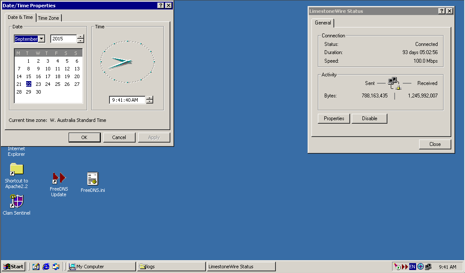Screen dimensions: 465x273
Task: Click LimestoneWire Status taskbar button
Action: [241, 267]
